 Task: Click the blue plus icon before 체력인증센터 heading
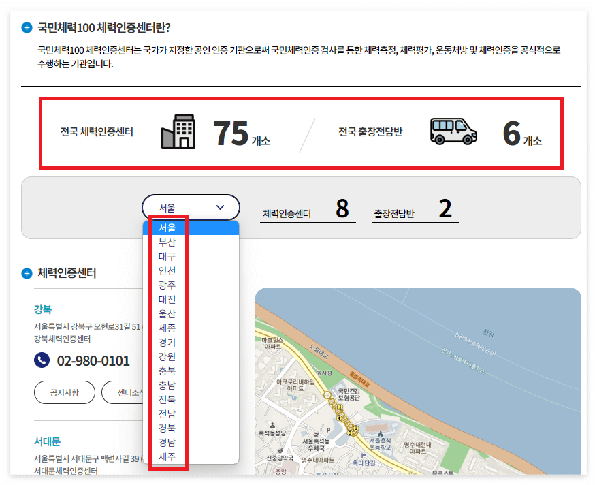26,272
